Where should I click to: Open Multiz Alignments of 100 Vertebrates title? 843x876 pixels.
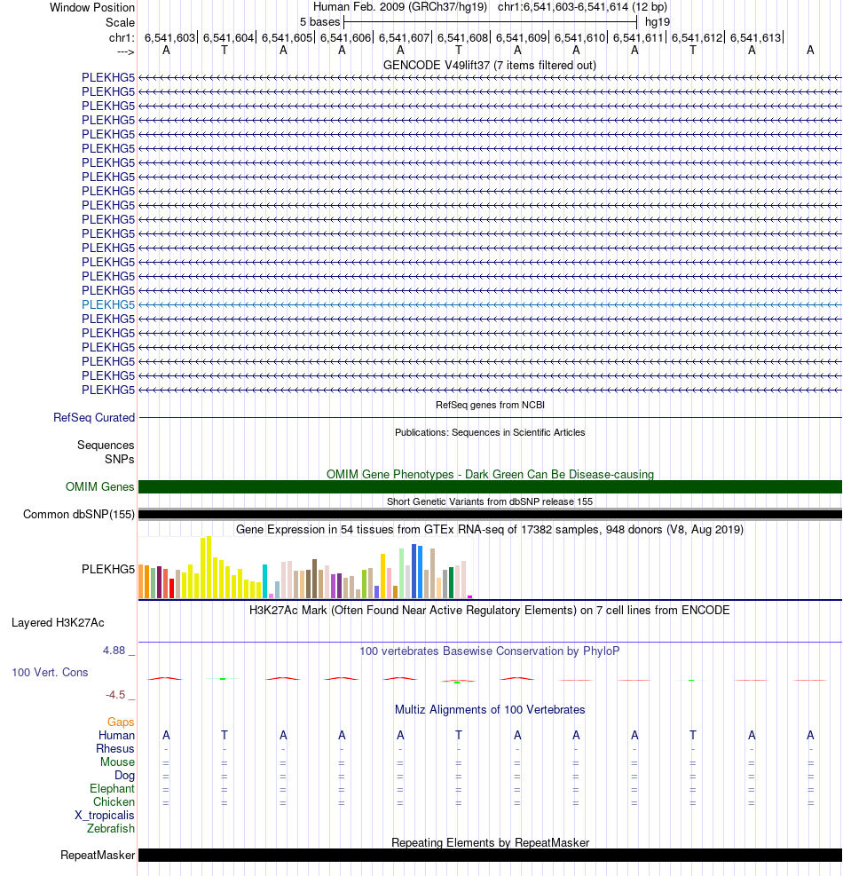click(x=490, y=710)
